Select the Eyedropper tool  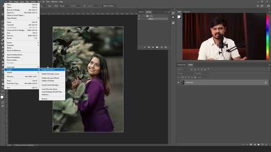click(3, 36)
